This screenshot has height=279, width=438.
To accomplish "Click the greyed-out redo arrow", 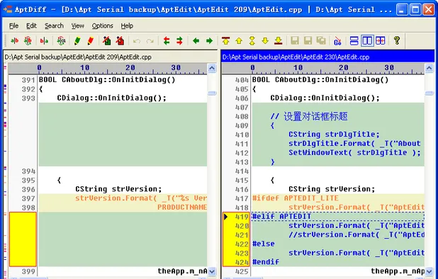I will coord(150,41).
